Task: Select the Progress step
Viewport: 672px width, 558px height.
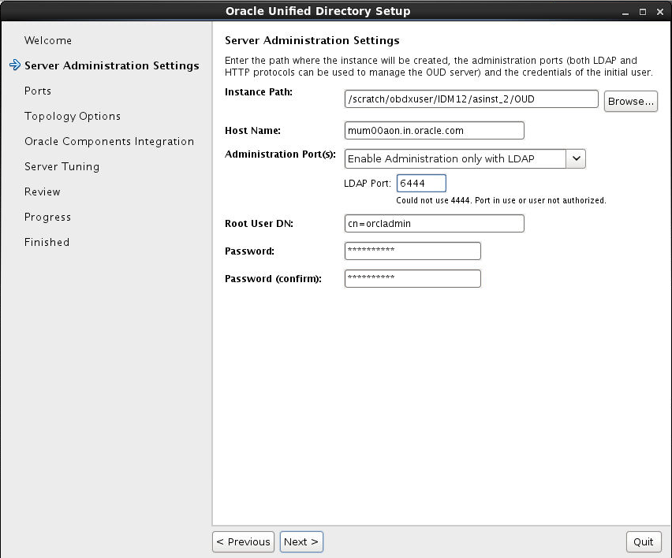Action: [47, 217]
